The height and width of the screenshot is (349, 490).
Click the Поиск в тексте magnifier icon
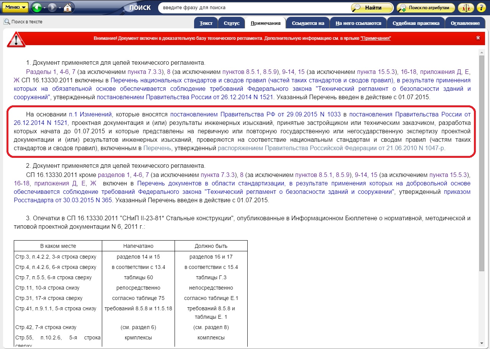[x=7, y=22]
